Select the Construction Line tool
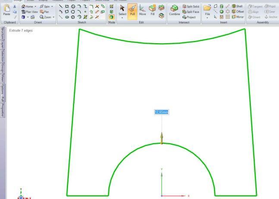 pos(61,17)
